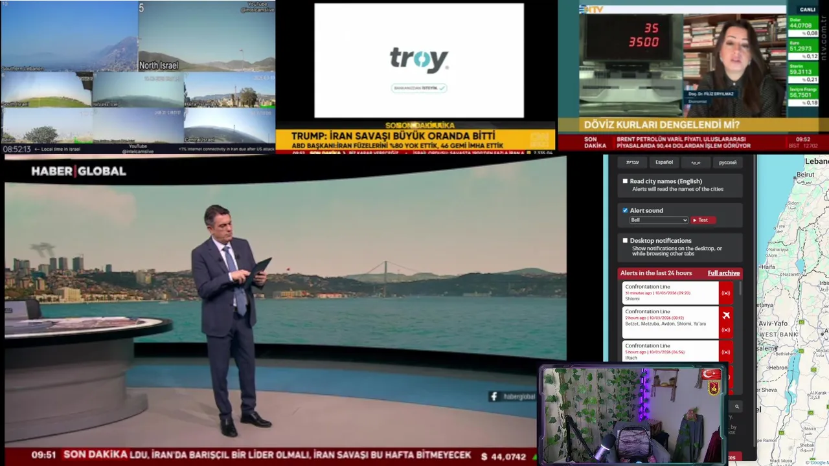
Task: Click the streamer webcam overlay
Action: click(632, 416)
